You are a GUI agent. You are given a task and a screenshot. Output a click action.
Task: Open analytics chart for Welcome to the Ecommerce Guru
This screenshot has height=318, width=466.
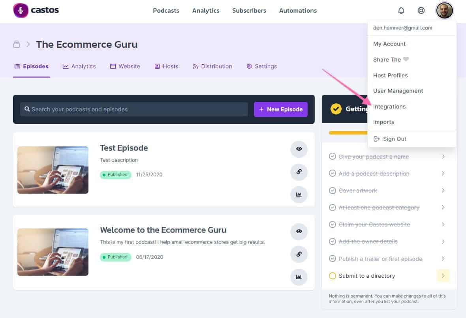299,277
